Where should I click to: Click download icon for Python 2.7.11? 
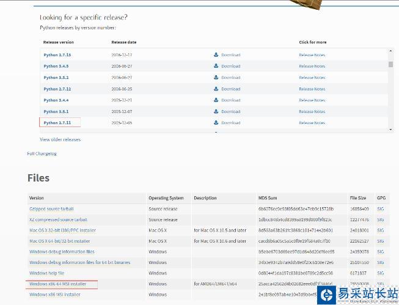click(216, 123)
